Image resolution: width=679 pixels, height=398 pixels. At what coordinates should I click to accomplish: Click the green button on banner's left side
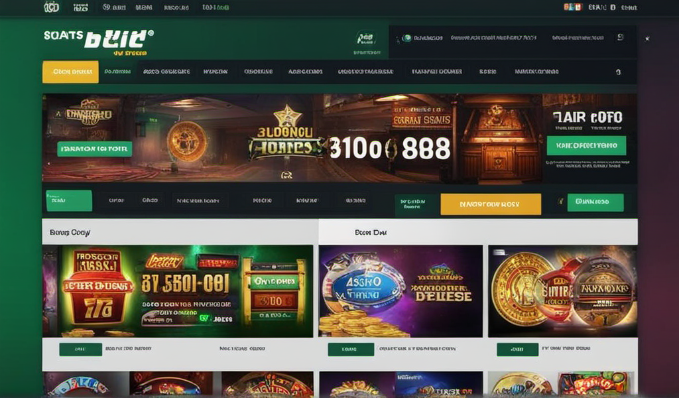pos(94,149)
